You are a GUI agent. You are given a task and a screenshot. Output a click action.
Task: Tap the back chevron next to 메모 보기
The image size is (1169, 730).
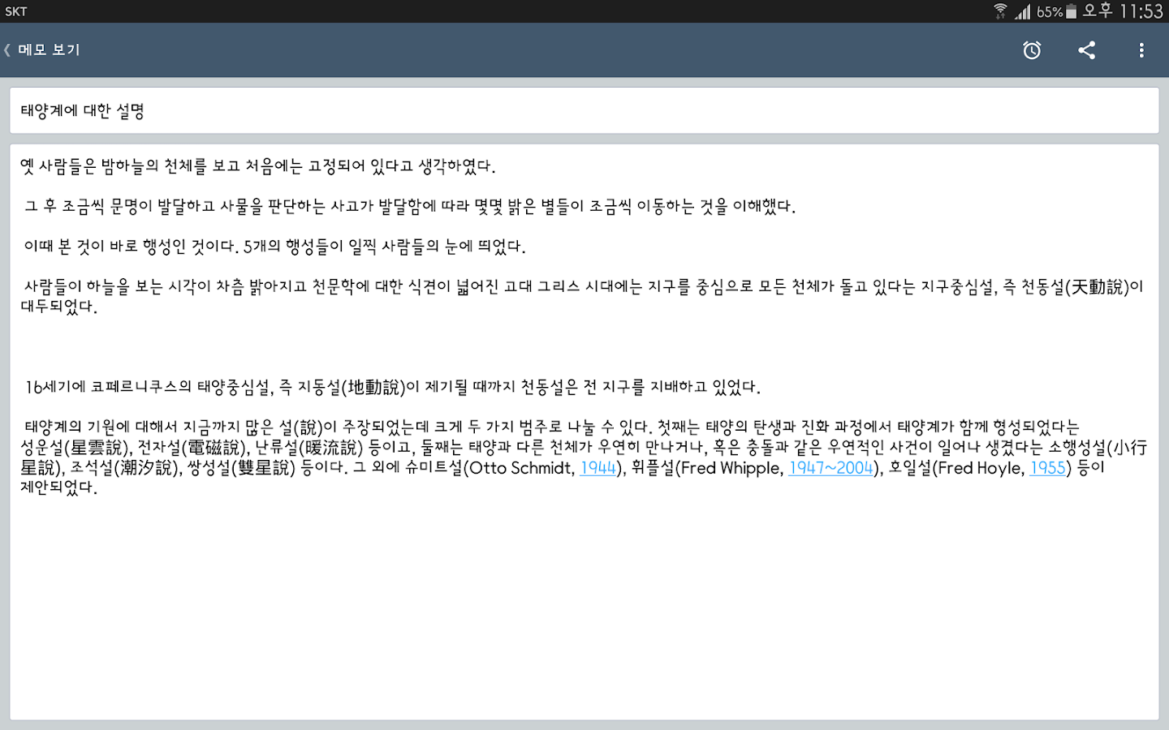click(x=7, y=49)
